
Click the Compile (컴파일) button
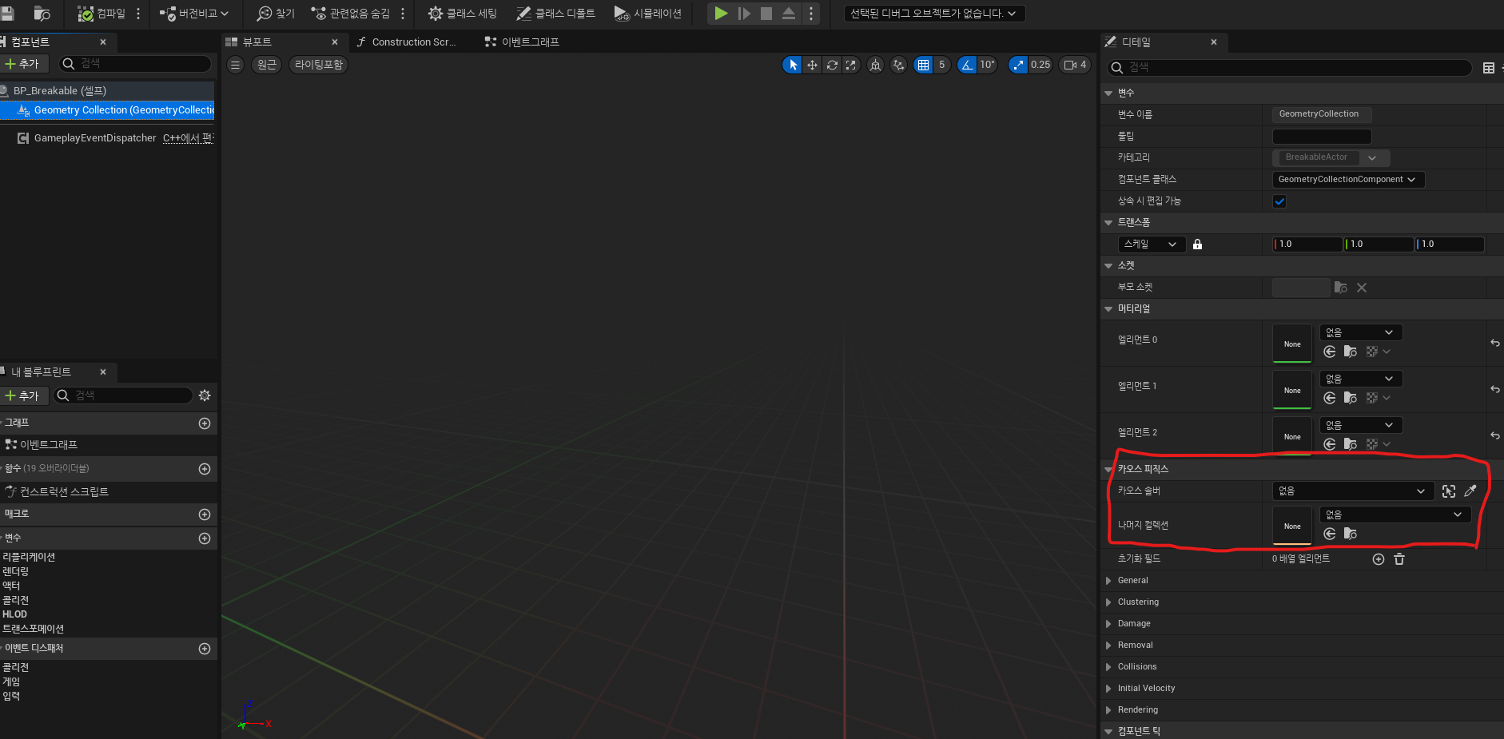pos(101,14)
